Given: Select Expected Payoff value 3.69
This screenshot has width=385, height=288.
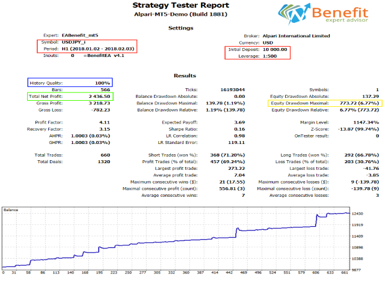Looking at the screenshot, I should click(239, 122).
